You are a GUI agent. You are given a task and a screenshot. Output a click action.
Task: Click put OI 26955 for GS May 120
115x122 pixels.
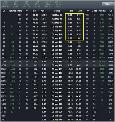pyautogui.click(x=110, y=42)
